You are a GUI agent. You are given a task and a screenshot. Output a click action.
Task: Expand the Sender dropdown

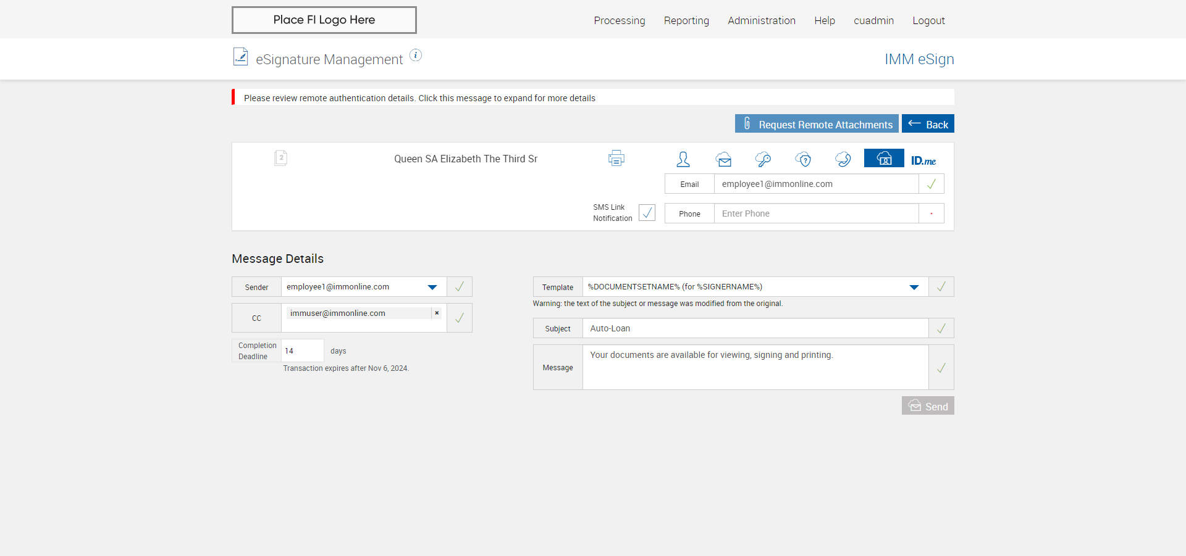click(432, 287)
